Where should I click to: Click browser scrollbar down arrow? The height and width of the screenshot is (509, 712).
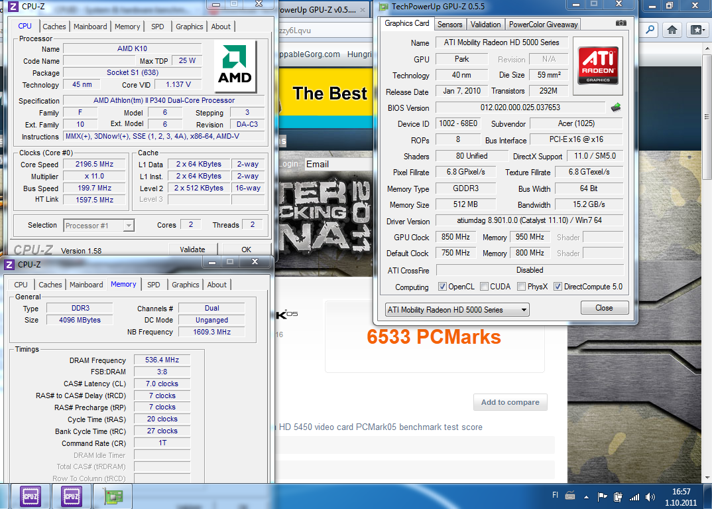(707, 478)
